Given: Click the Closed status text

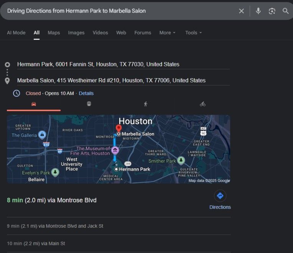Looking at the screenshot, I should (x=33, y=94).
